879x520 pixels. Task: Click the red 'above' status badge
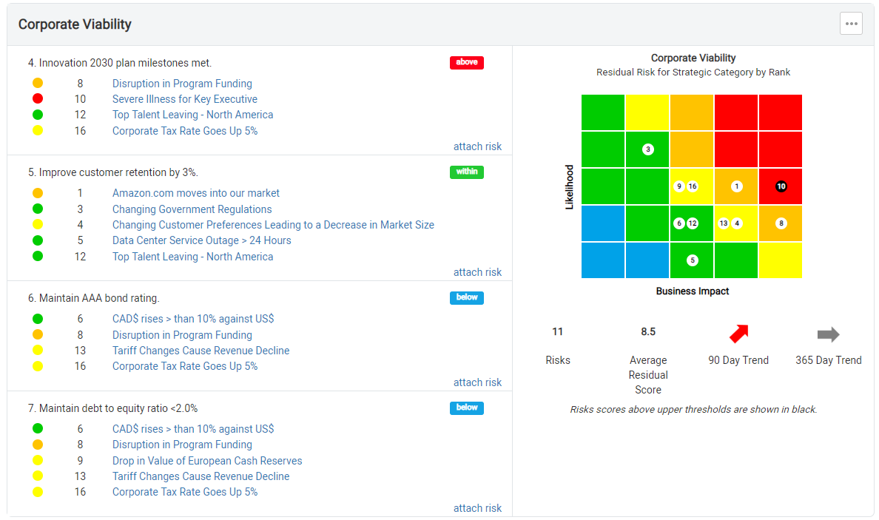pyautogui.click(x=466, y=62)
